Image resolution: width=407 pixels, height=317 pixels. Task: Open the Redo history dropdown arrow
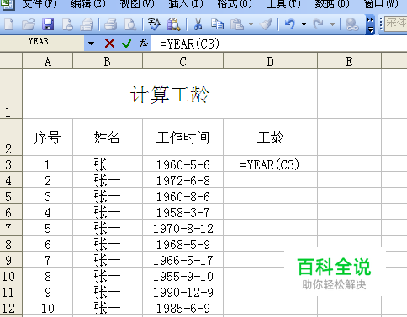(332, 24)
